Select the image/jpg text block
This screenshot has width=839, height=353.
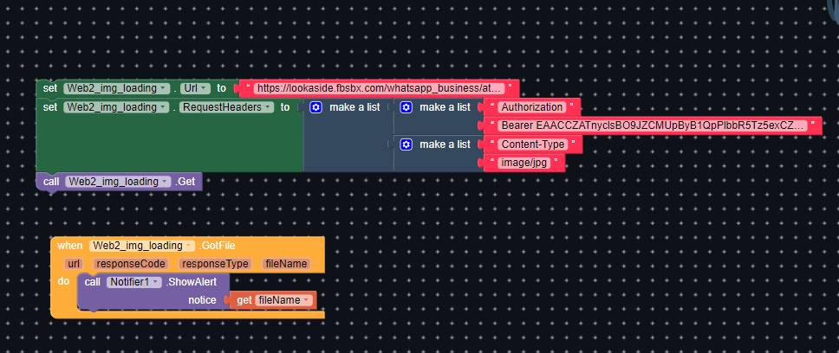point(524,163)
